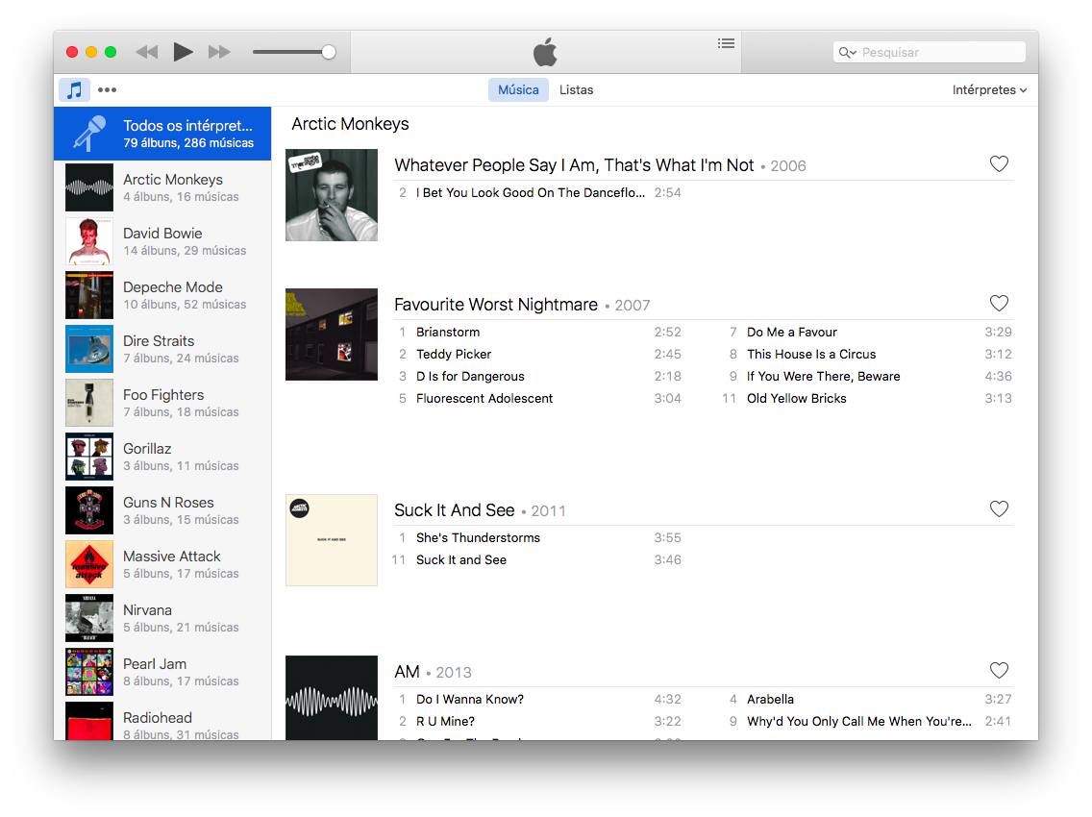Click the David Bowie Aladdin Sane thumbnail

tap(89, 241)
